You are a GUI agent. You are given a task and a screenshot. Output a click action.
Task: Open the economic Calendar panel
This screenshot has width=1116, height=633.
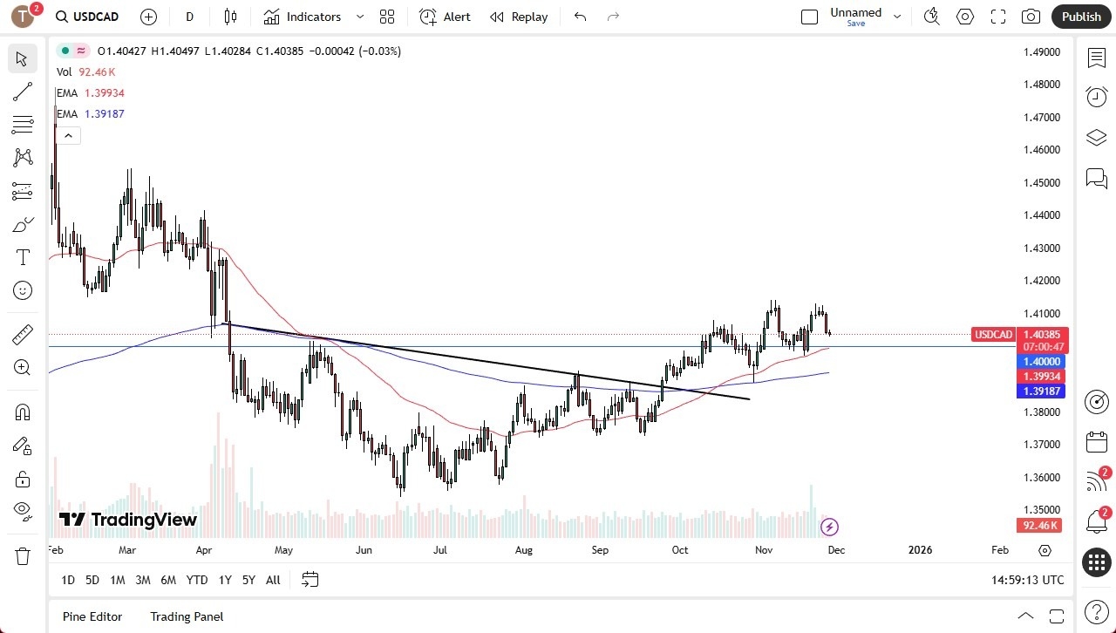pos(1096,442)
